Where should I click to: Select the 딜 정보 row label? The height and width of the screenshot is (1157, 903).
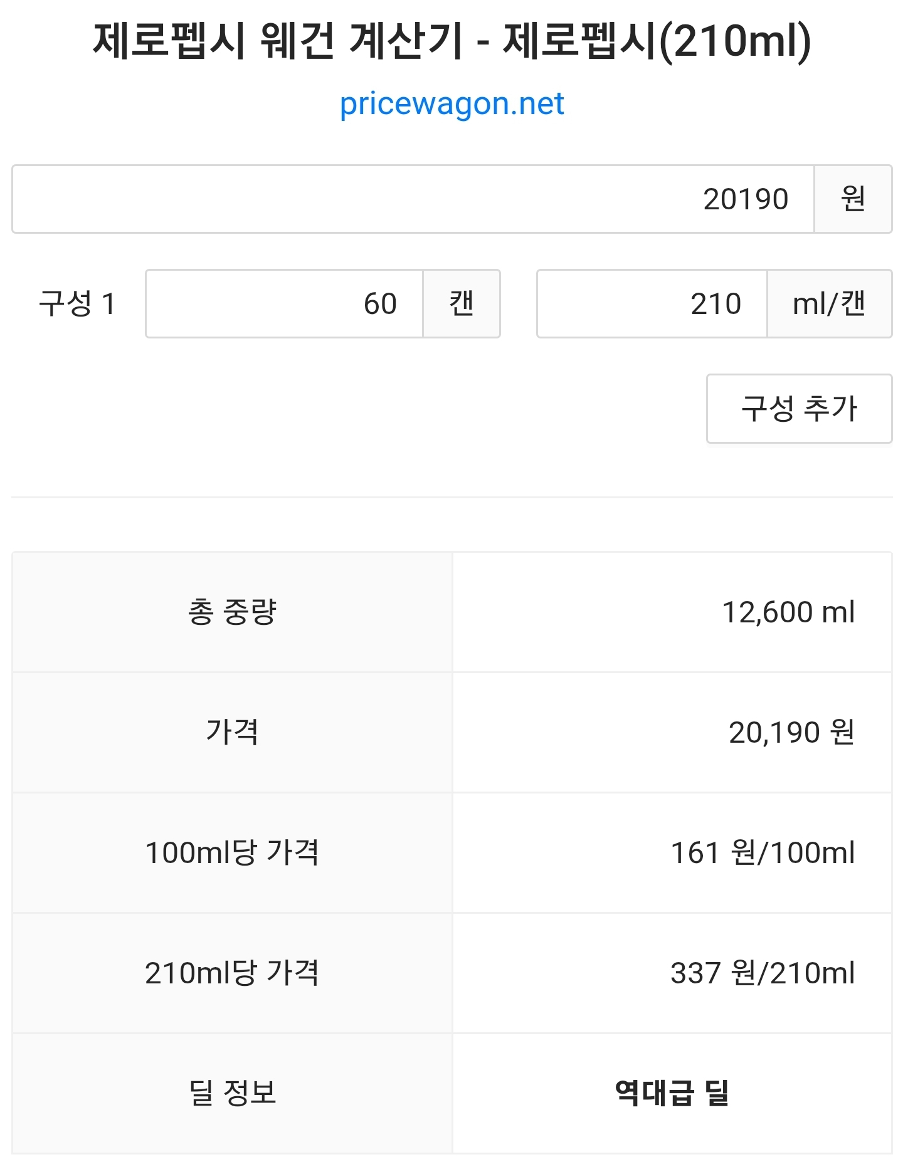coord(232,1093)
